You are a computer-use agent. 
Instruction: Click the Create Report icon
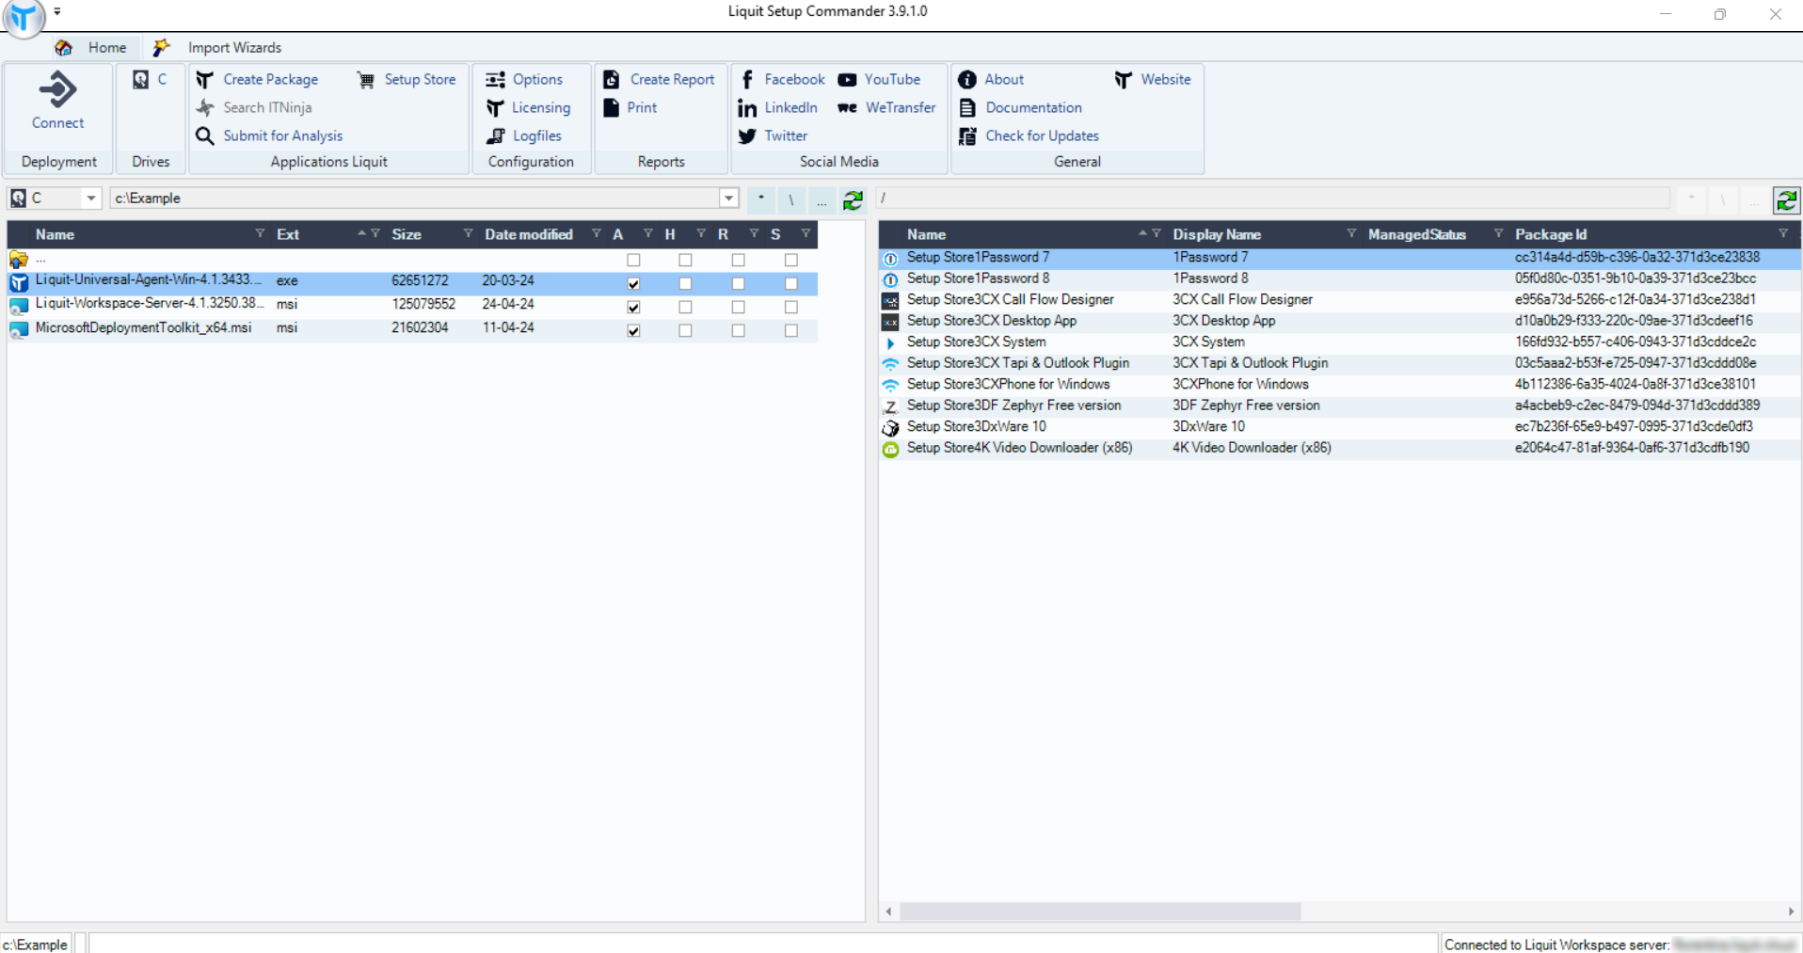(x=612, y=80)
